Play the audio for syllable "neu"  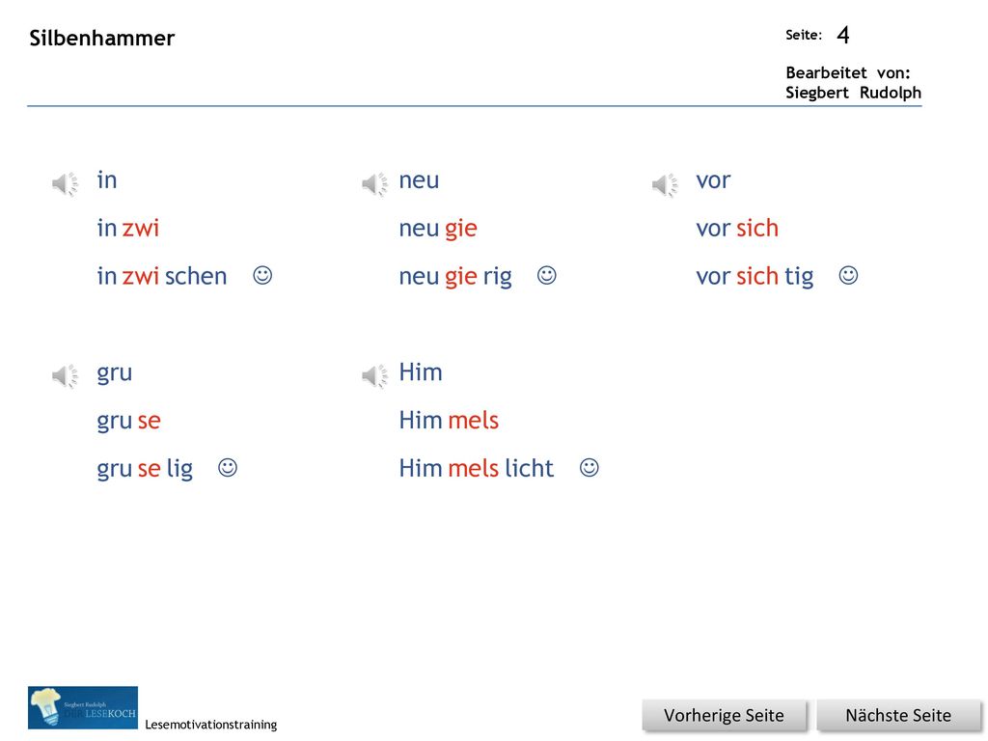pos(375,184)
